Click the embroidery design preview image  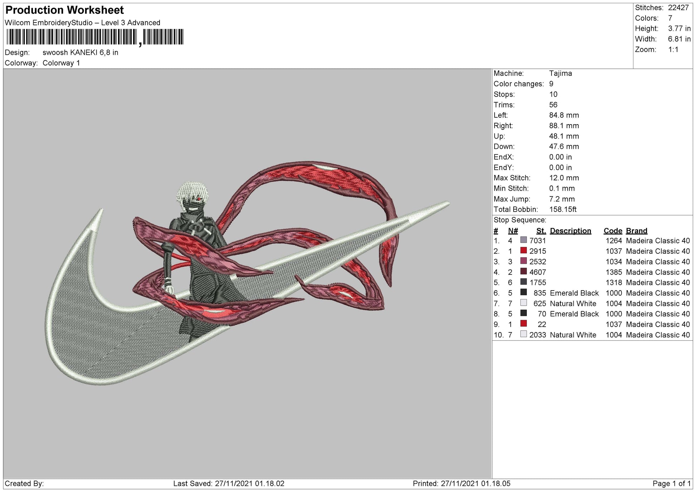[x=247, y=273]
